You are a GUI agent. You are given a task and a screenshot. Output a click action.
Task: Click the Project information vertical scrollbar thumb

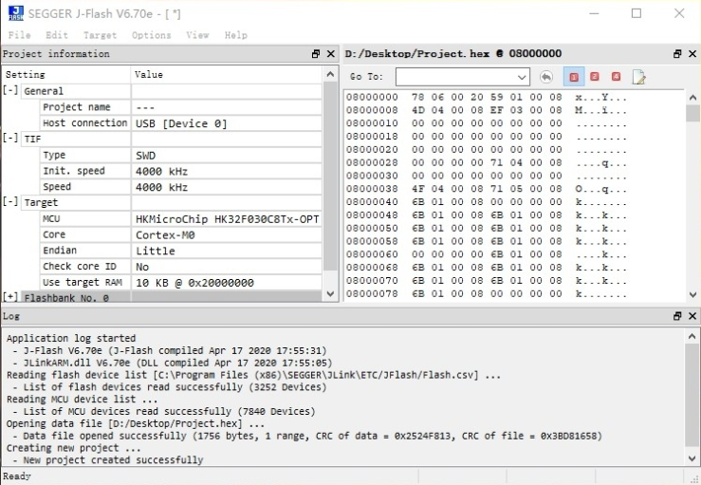click(x=330, y=177)
